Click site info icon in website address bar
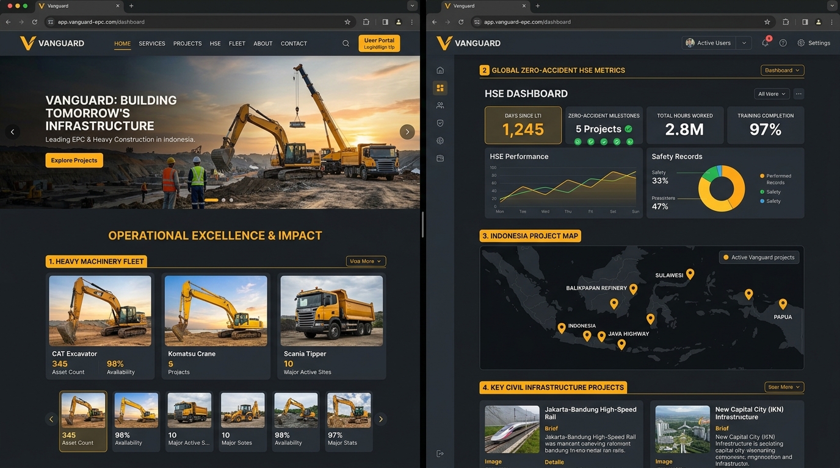This screenshot has height=468, width=840. tap(51, 22)
